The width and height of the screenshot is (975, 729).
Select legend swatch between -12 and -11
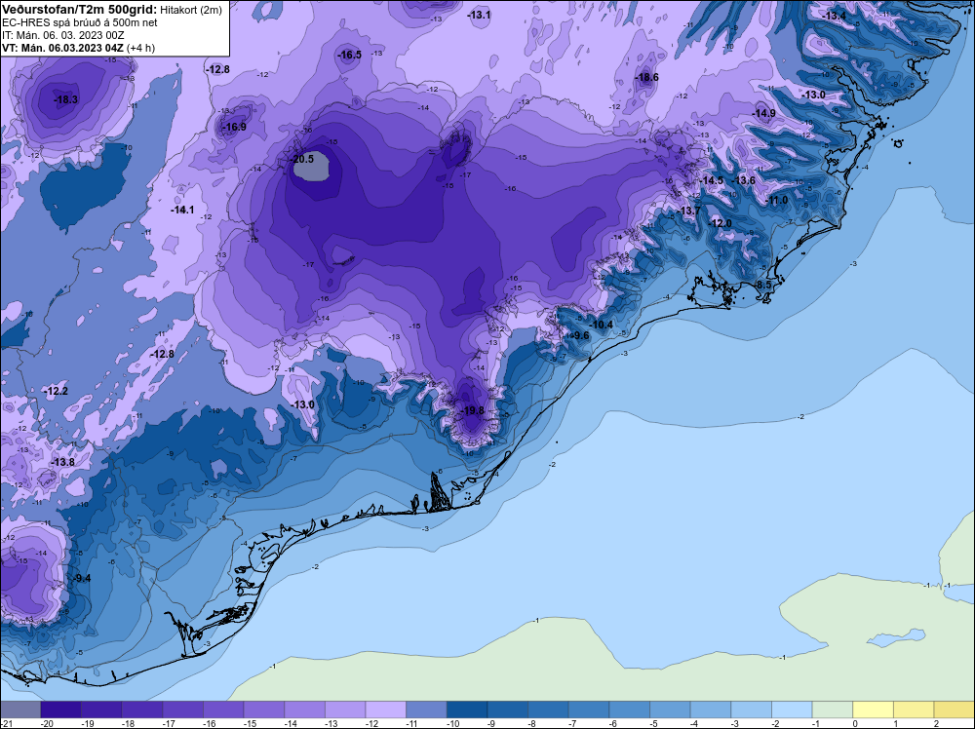pos(385,710)
